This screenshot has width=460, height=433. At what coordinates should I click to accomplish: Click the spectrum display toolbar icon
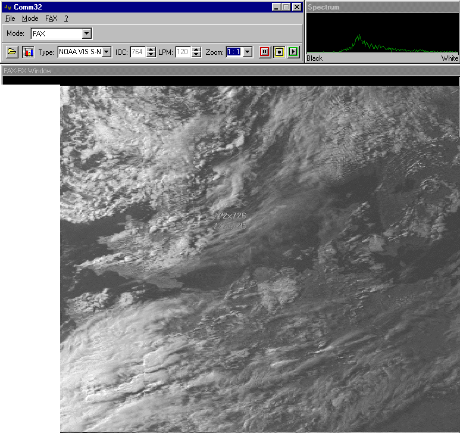pyautogui.click(x=28, y=52)
